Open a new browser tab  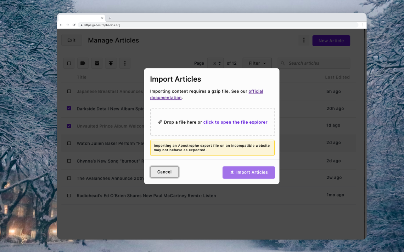pyautogui.click(x=110, y=18)
